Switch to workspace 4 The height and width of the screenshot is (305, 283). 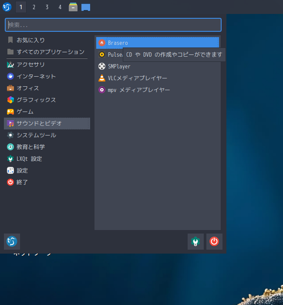(60, 7)
